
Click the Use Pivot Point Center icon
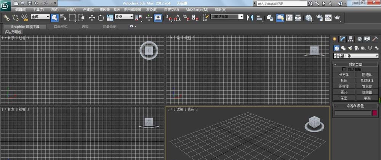139,18
